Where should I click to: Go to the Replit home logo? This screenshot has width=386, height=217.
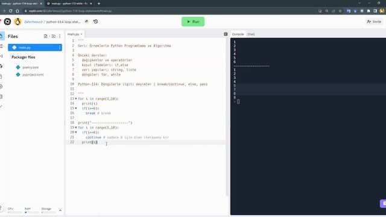point(7,22)
